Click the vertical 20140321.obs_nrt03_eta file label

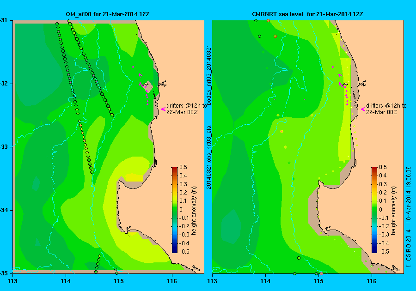tap(209, 158)
